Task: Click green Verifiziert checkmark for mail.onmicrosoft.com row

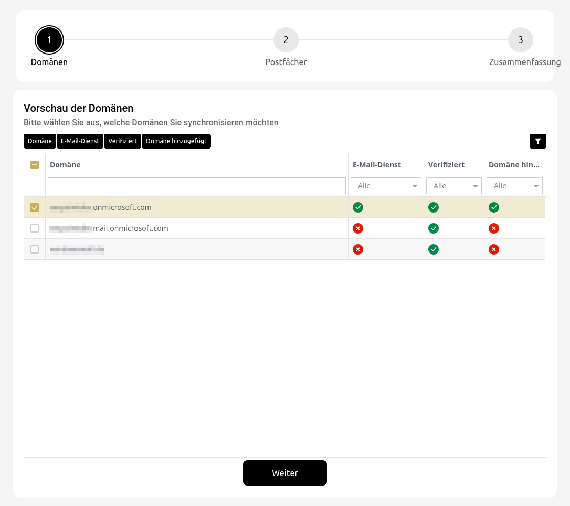Action: pos(434,228)
